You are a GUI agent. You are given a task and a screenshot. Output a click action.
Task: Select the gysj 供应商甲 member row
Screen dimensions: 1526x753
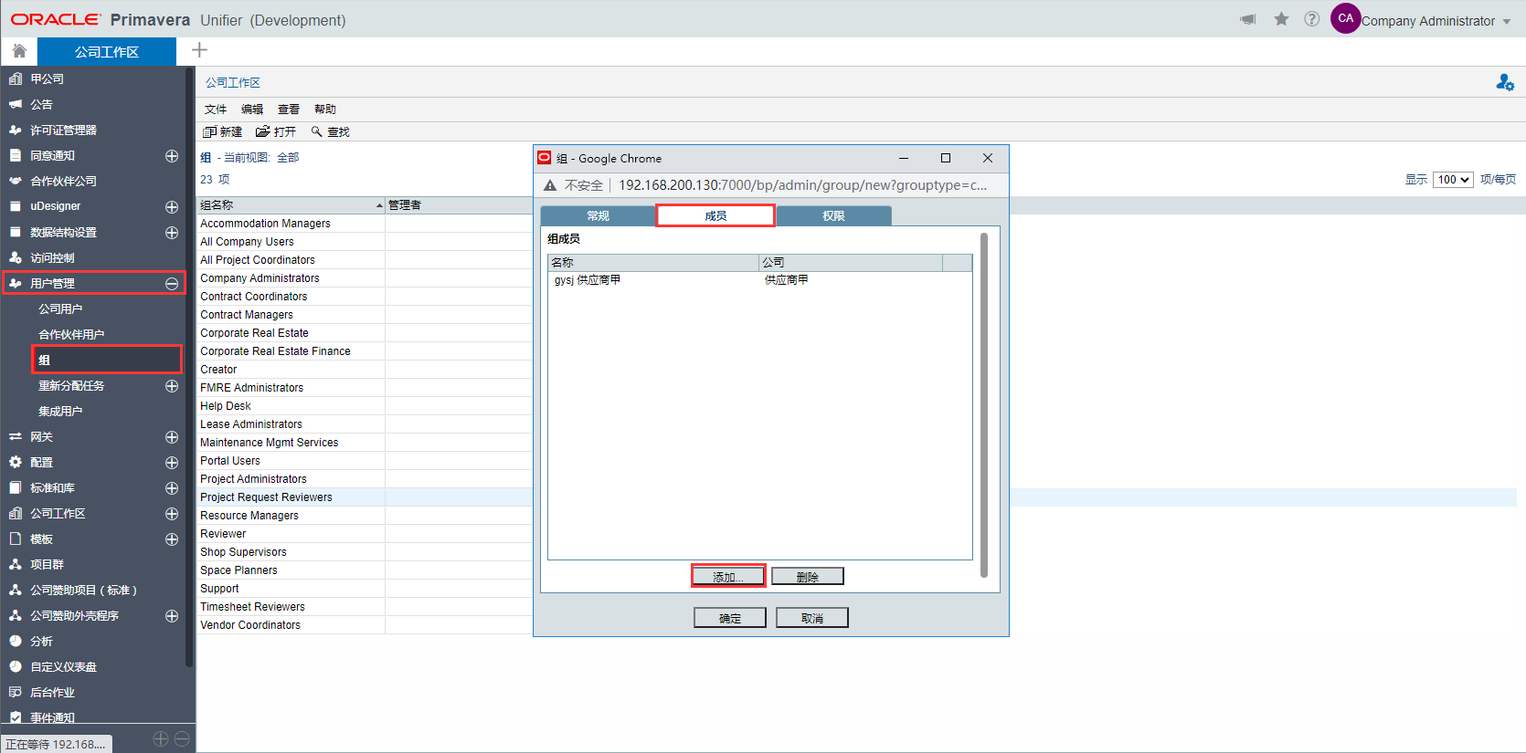759,280
